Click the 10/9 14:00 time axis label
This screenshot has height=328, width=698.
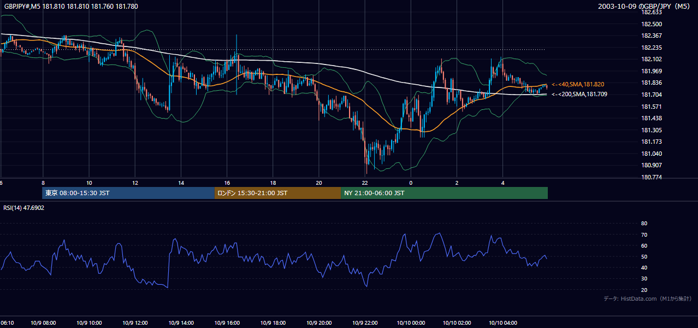coord(180,323)
